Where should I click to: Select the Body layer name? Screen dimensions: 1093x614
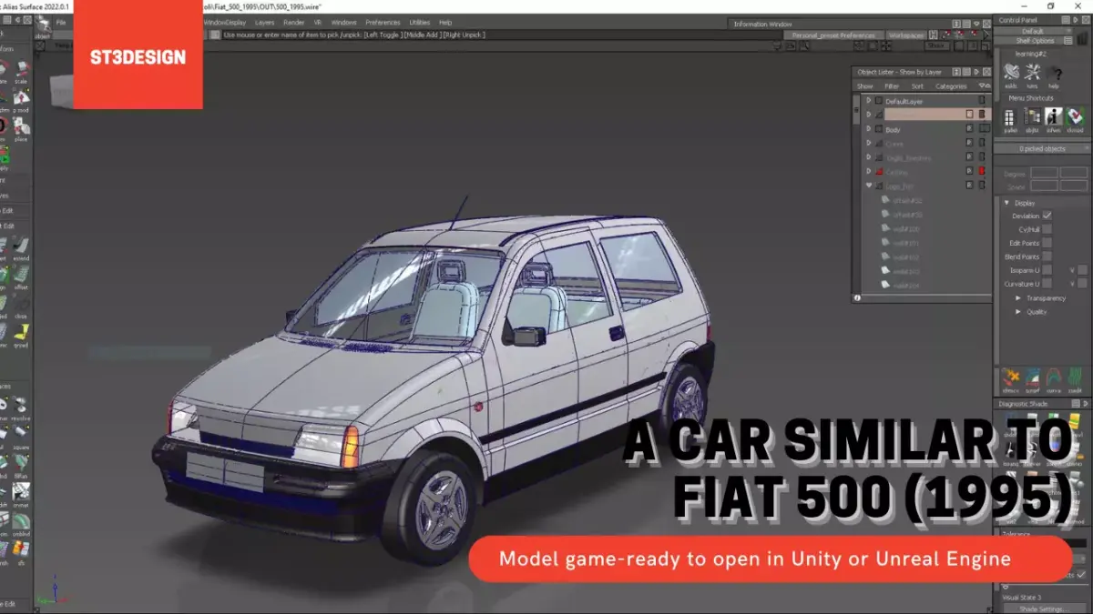(x=893, y=129)
